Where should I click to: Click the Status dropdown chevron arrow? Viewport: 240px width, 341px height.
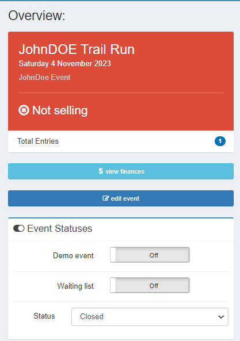click(x=221, y=317)
